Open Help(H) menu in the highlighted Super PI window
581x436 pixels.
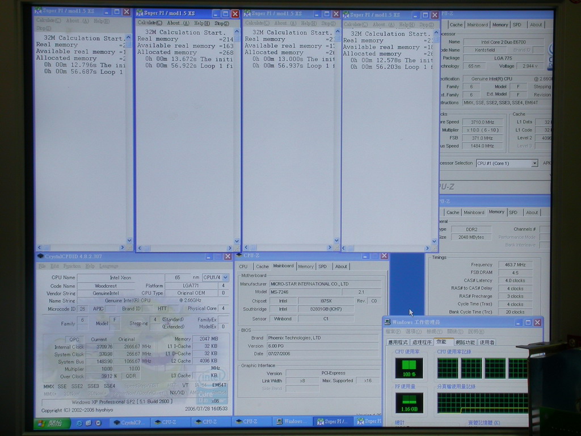point(202,23)
